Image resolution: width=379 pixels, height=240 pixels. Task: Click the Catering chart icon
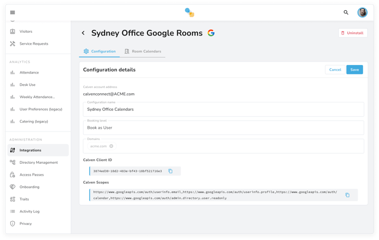(12, 121)
